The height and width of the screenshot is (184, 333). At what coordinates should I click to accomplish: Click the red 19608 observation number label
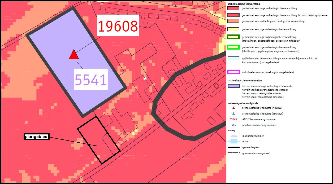[x=118, y=26]
